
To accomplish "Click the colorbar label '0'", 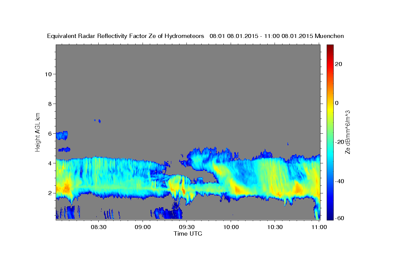I will [337, 103].
